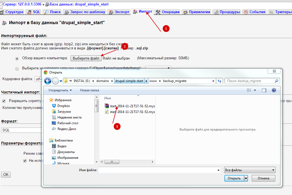292x195 pixels.
Task: Click the 'Имя файла' input field
Action: click(x=159, y=170)
